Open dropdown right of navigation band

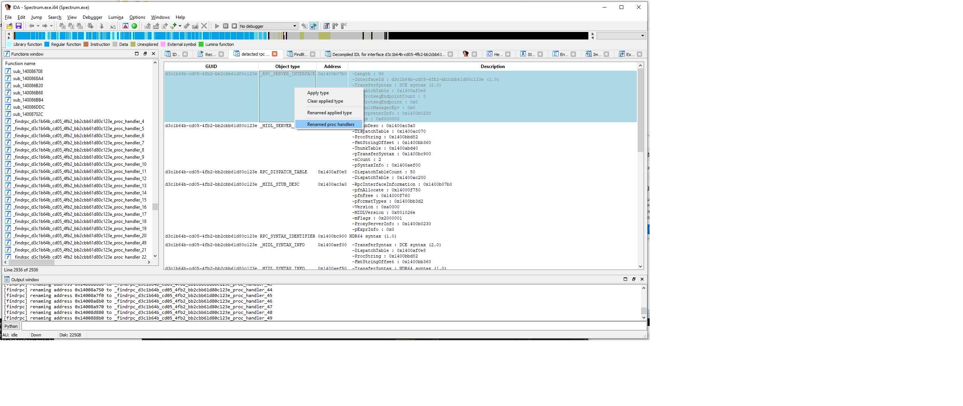coord(642,36)
